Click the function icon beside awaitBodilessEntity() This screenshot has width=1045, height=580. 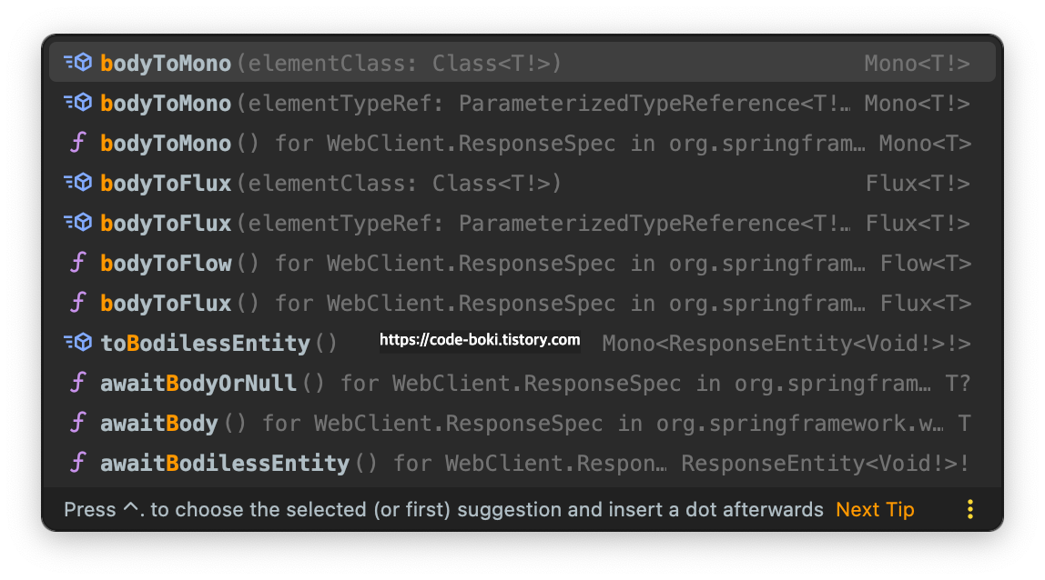coord(78,462)
